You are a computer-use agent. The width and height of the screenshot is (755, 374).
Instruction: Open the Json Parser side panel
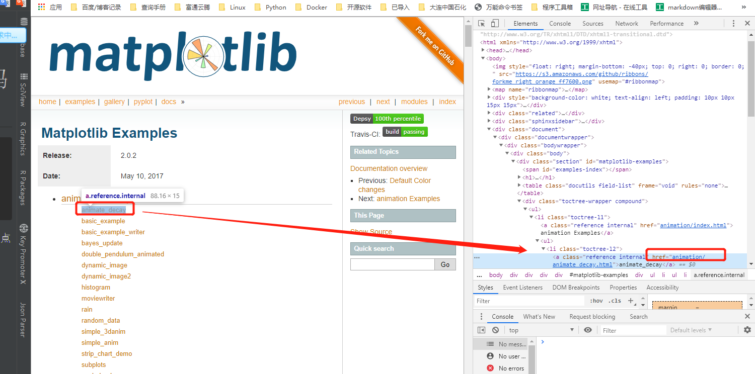click(x=23, y=320)
